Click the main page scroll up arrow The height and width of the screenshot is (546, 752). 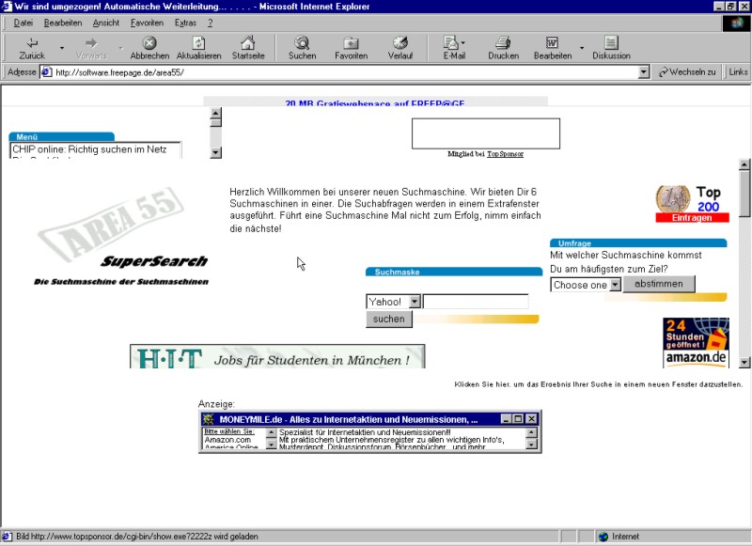744,164
